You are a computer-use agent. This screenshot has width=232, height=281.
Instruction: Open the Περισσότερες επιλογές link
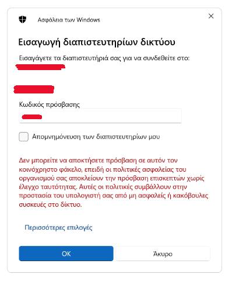[x=58, y=227]
